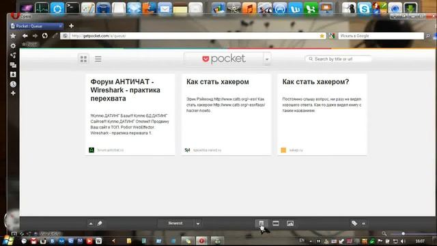Viewport: 437px width, 246px height.
Task: Switch Pocket to list view
Action: click(98, 59)
